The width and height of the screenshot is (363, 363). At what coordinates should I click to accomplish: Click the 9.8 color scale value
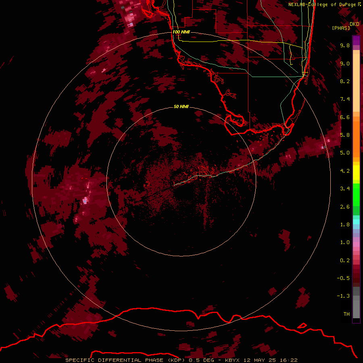click(x=345, y=45)
